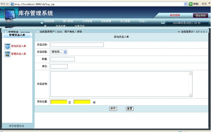The width and height of the screenshot is (211, 132).
Task: Click the yellow 柜 cabinet field
Action: coord(82,102)
